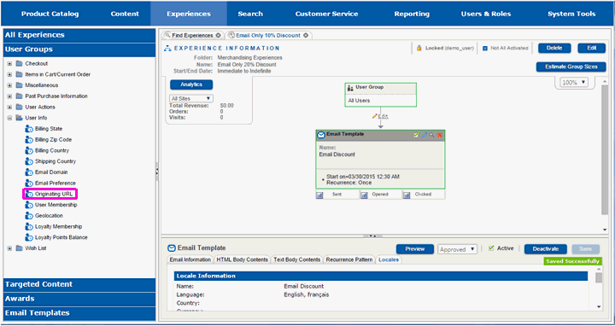Click the Checkout folder icon
Screen dimensions: 615x326
point(19,63)
